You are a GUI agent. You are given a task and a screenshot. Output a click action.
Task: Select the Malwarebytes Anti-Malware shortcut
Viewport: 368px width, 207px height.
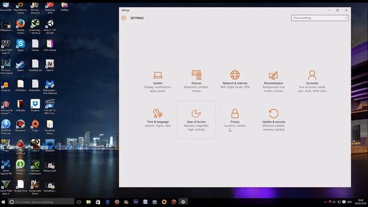[x=50, y=87]
